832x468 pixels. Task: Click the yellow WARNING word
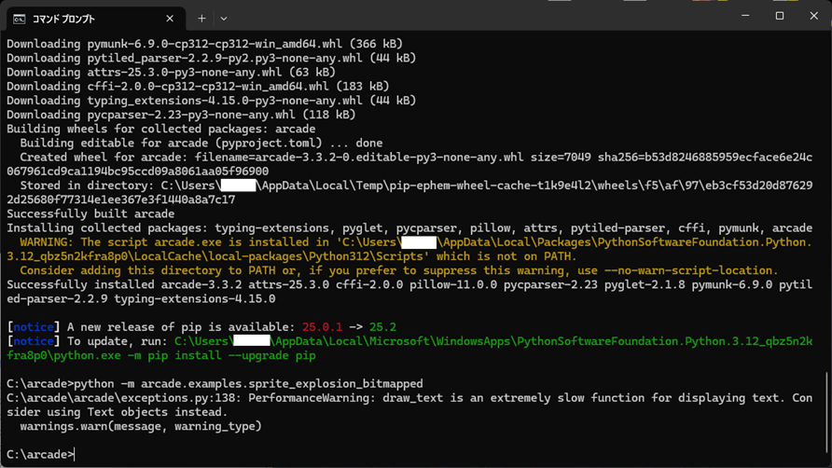49,242
